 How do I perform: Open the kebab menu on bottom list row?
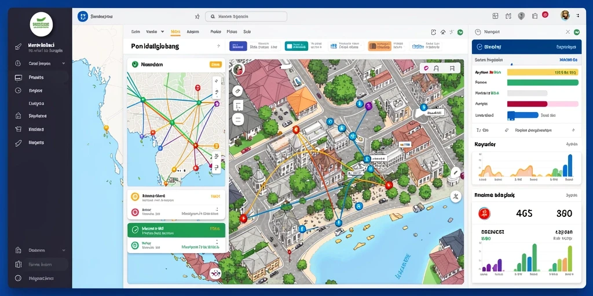click(x=217, y=242)
